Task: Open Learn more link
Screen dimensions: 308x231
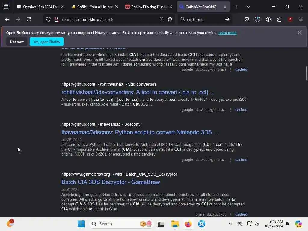Action: pos(227,33)
